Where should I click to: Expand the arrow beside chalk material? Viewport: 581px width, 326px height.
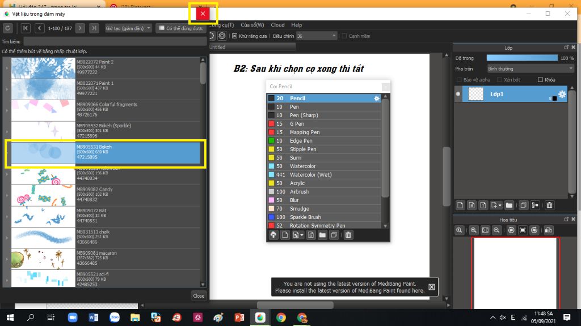coord(7,238)
